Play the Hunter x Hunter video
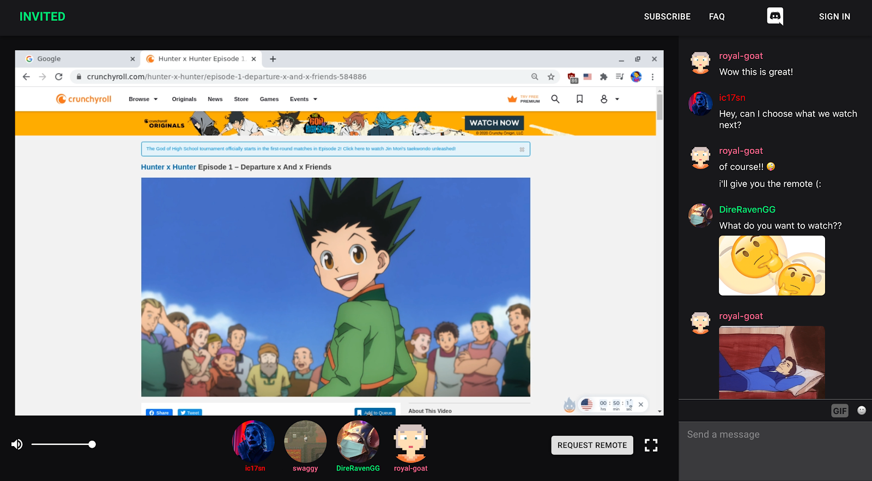 [x=336, y=287]
